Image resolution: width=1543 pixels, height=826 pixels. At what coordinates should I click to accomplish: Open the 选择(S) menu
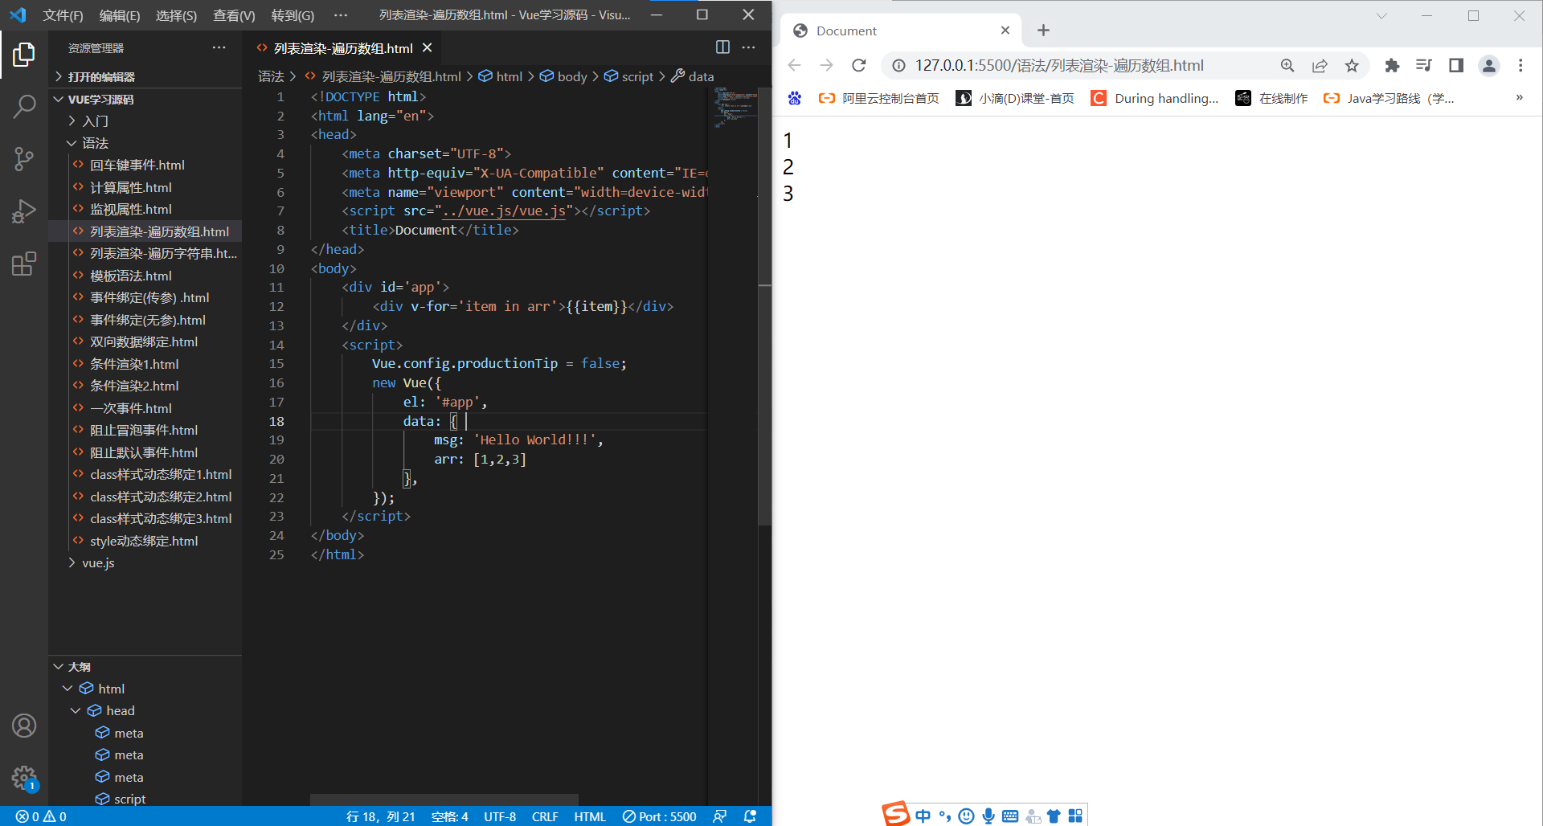tap(176, 15)
